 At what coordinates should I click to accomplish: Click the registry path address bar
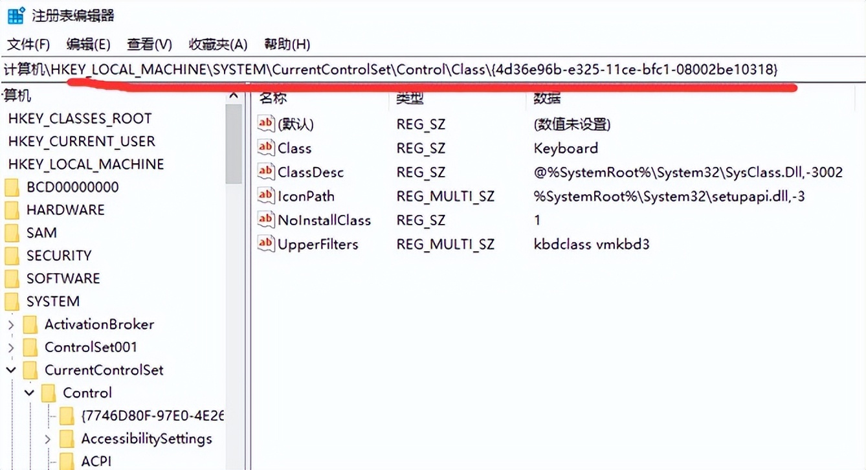[388, 69]
